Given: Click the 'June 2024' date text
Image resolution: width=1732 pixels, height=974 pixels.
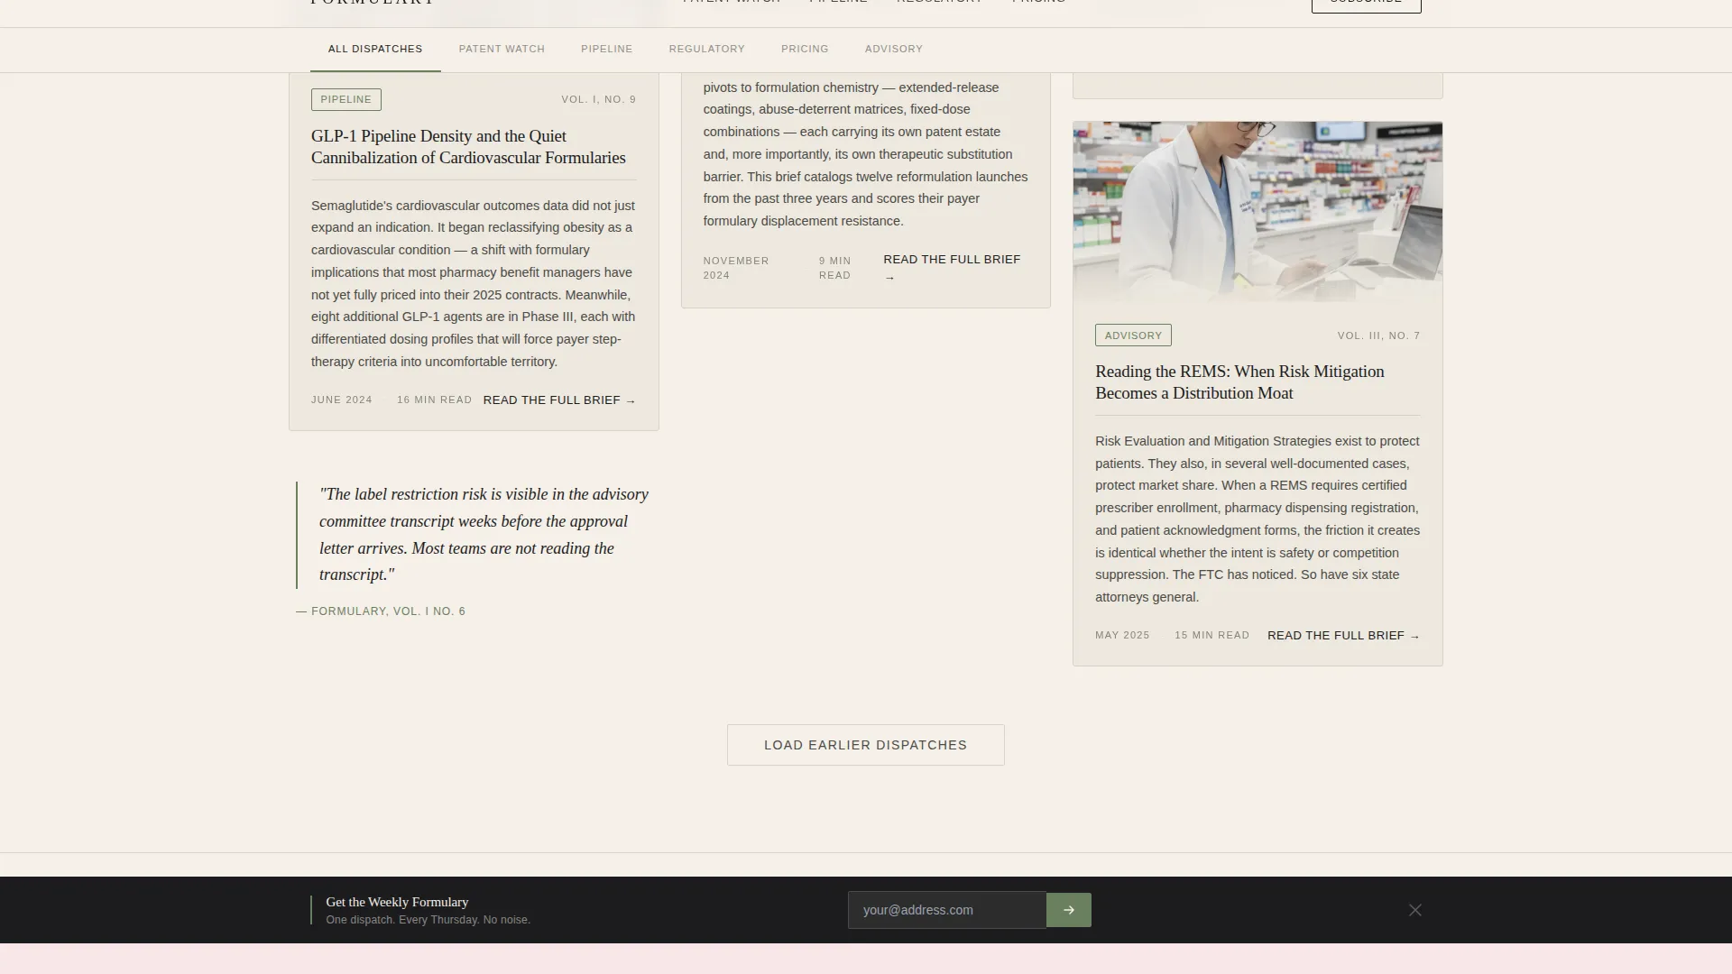Looking at the screenshot, I should 342,400.
